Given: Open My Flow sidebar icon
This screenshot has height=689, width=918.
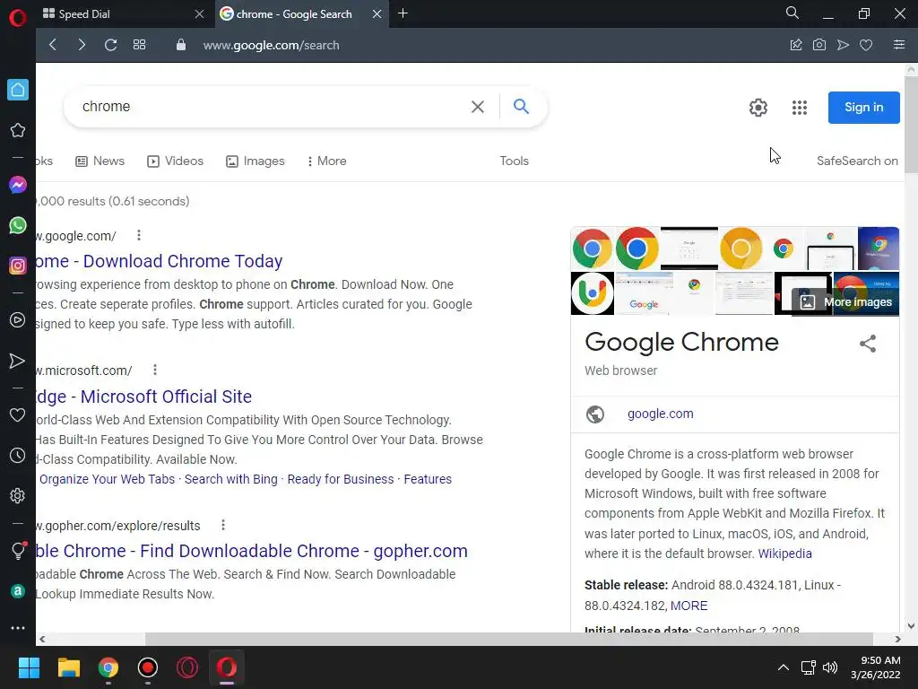Looking at the screenshot, I should 18,361.
